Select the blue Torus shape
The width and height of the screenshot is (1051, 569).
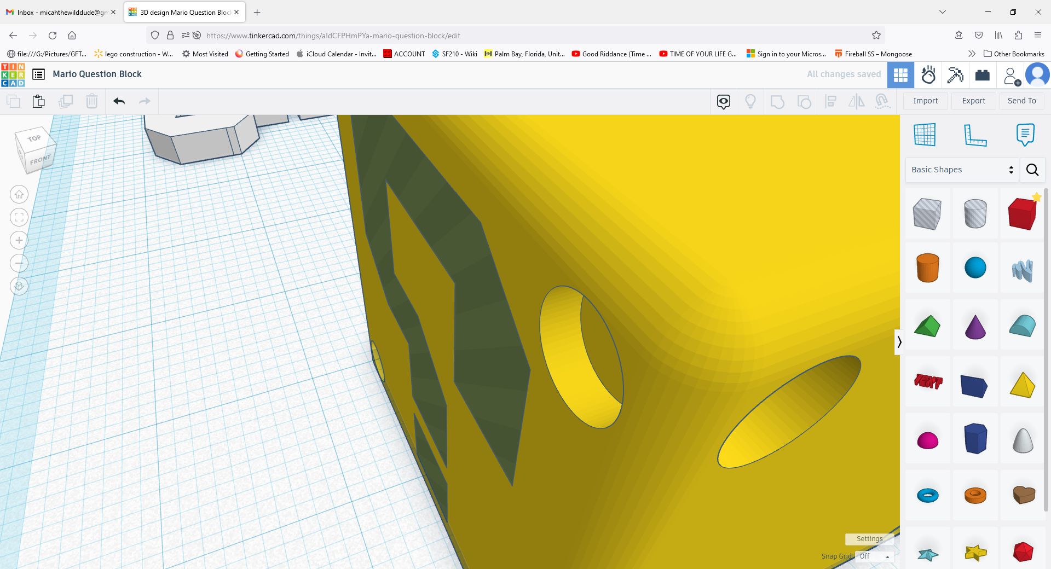click(x=927, y=496)
